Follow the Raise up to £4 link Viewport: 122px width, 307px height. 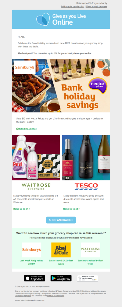(22, 209)
